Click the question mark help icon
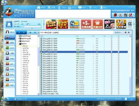 (x=90, y=8)
